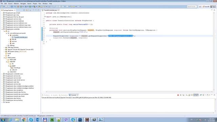The height and width of the screenshot is (122, 217).
Task: Open Skype from the taskbar
Action: coord(31,120)
